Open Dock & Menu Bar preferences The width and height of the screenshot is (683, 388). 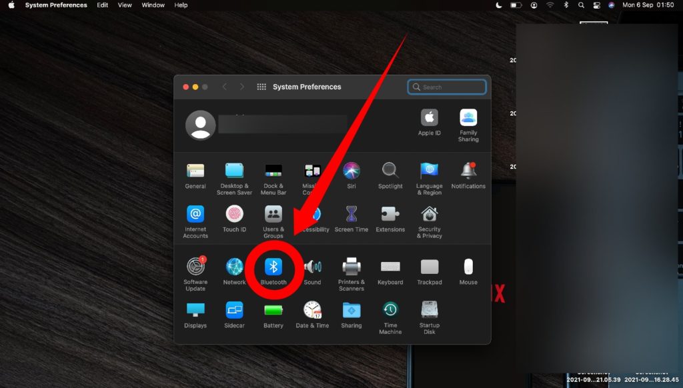pyautogui.click(x=273, y=179)
